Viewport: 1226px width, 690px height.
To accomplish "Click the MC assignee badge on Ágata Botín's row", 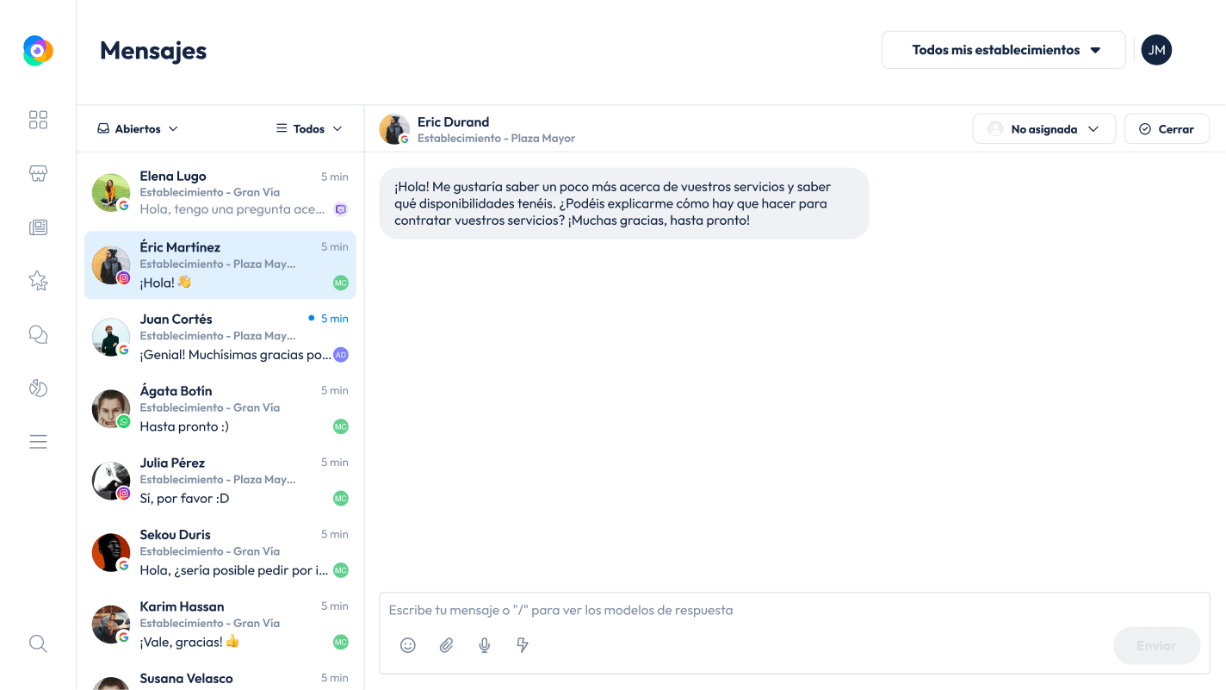I will point(341,426).
